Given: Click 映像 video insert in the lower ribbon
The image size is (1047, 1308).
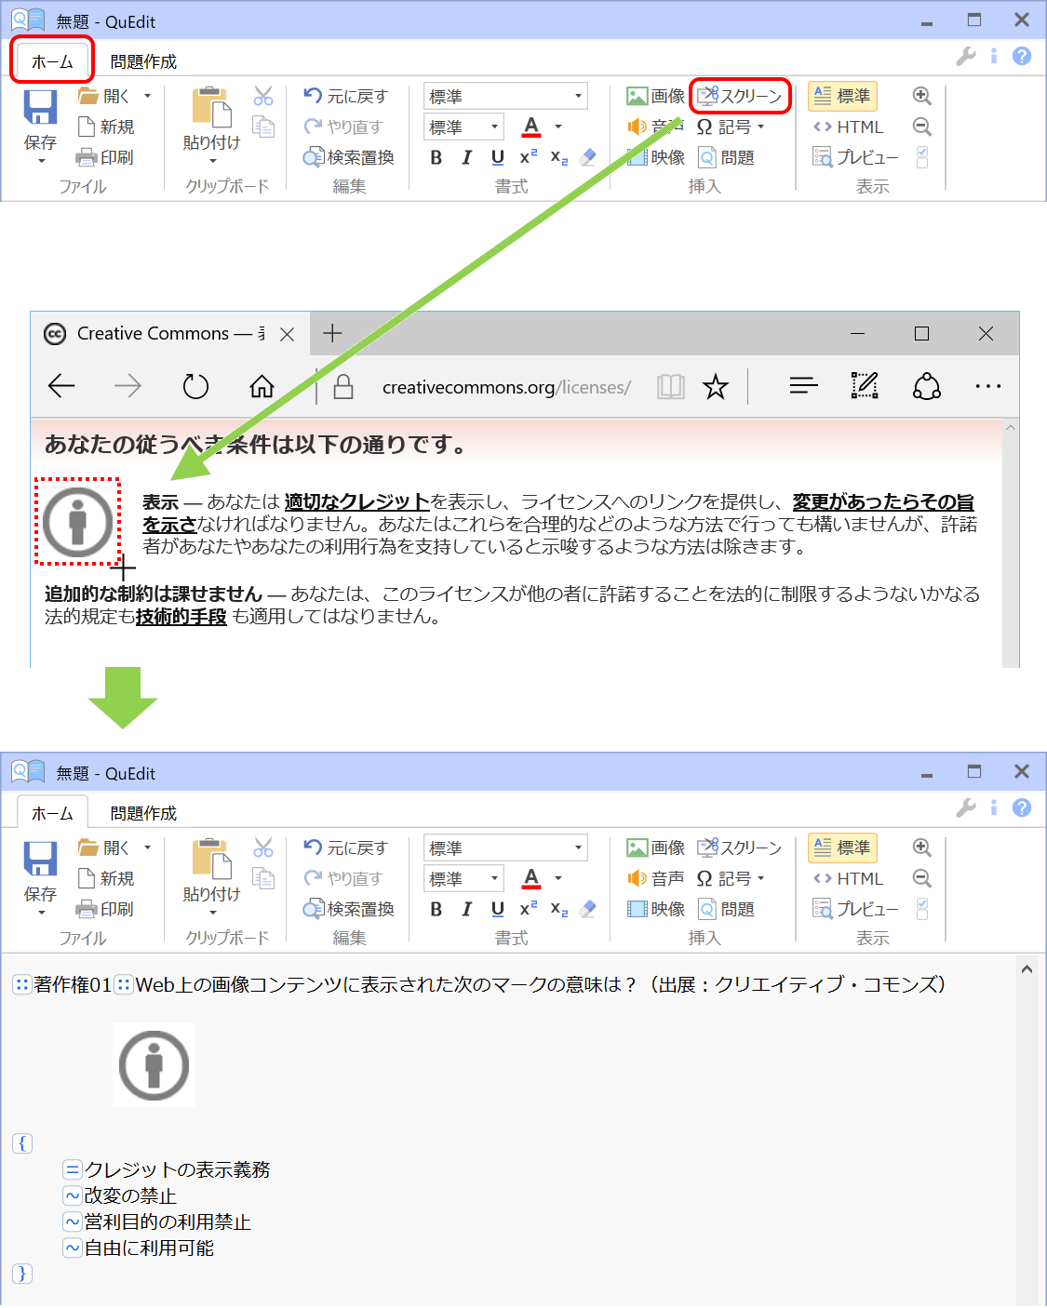Looking at the screenshot, I should (x=656, y=910).
